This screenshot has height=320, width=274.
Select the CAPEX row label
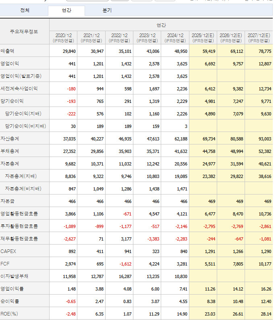[x=8, y=251]
